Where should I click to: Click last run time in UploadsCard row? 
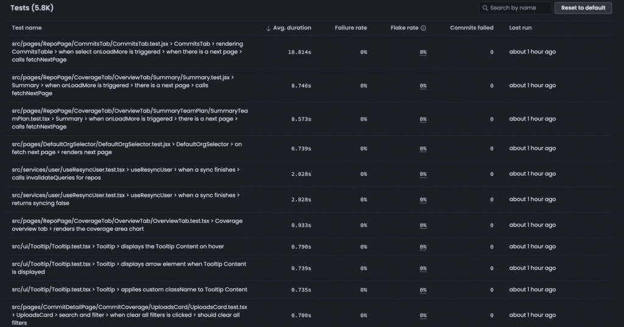point(533,315)
